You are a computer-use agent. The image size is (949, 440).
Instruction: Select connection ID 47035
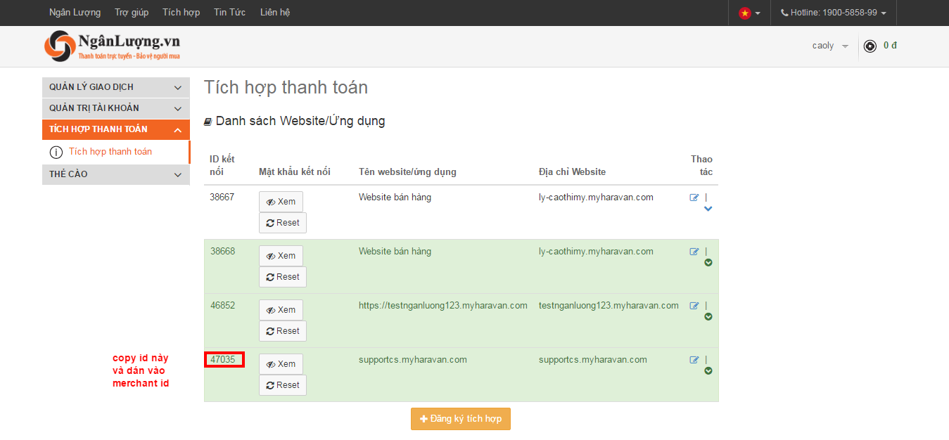[223, 360]
